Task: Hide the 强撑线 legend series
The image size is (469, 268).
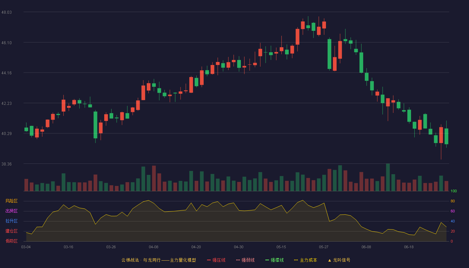Action: [274, 260]
